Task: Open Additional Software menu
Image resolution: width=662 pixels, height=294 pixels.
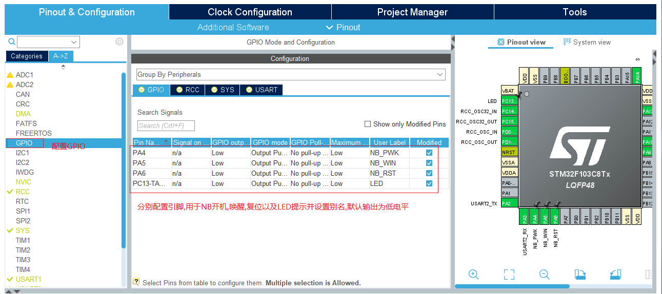Action: click(233, 27)
